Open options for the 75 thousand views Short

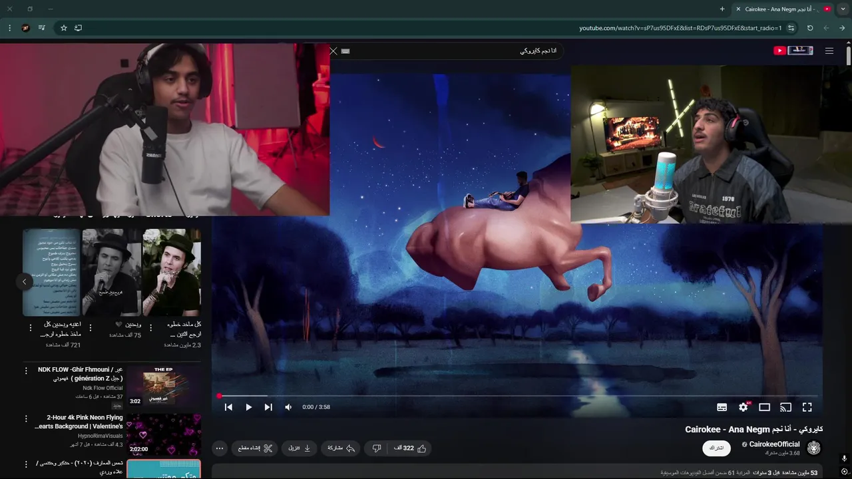(x=91, y=327)
